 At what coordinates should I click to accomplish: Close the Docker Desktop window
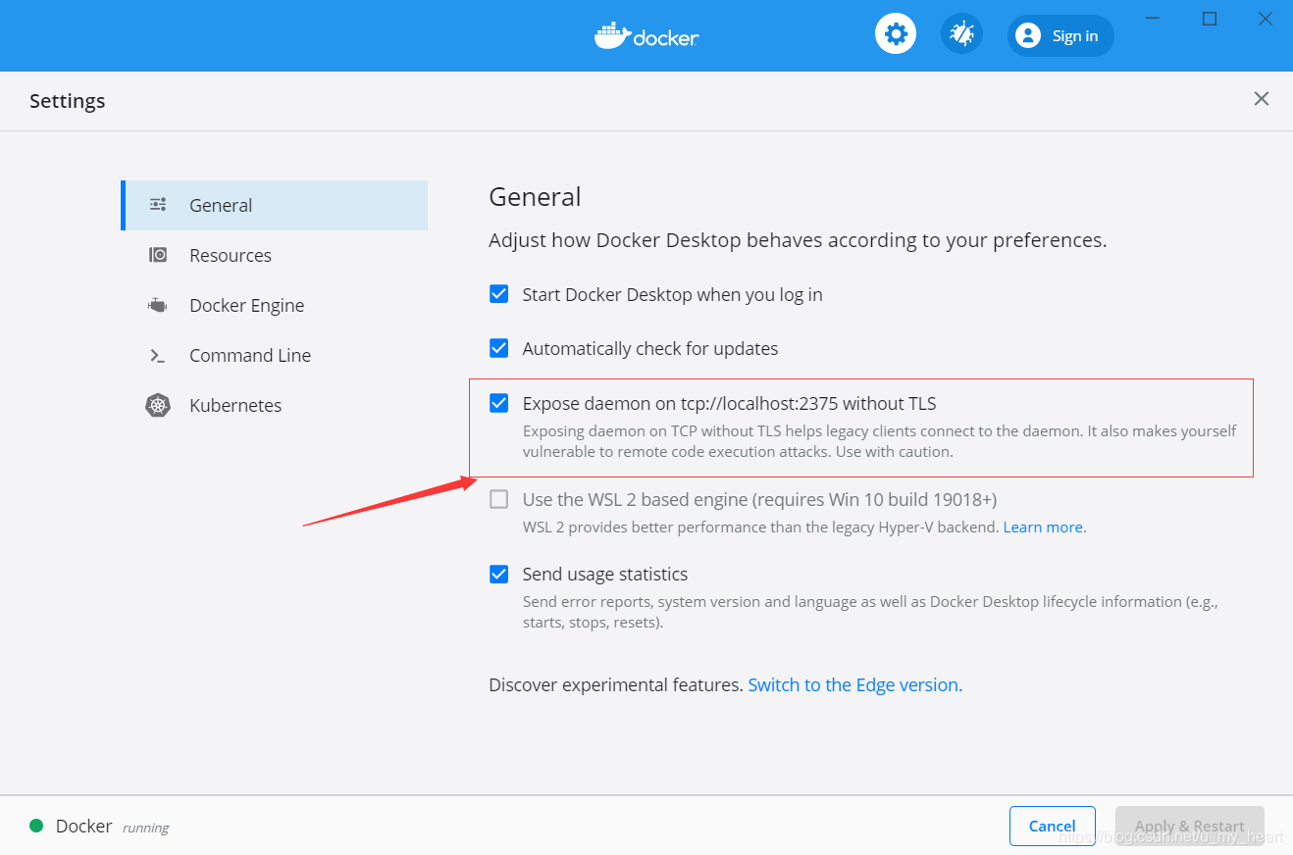[1265, 19]
